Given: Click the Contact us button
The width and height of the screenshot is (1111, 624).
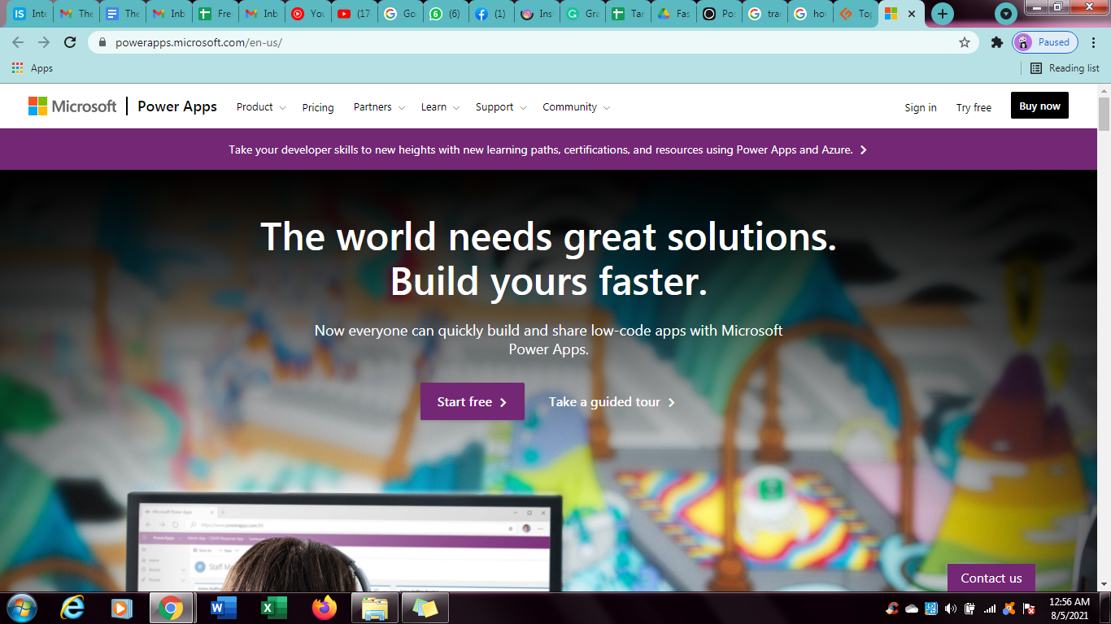Looking at the screenshot, I should (x=991, y=578).
